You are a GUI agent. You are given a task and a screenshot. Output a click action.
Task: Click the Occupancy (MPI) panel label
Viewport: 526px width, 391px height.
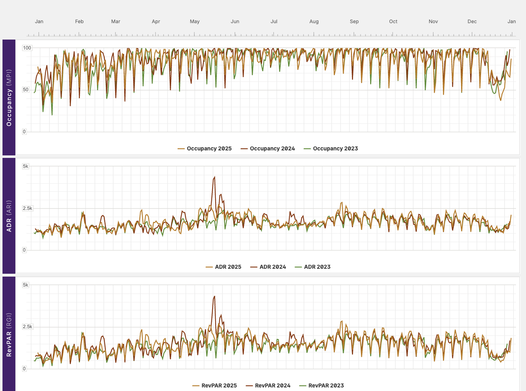[9, 97]
